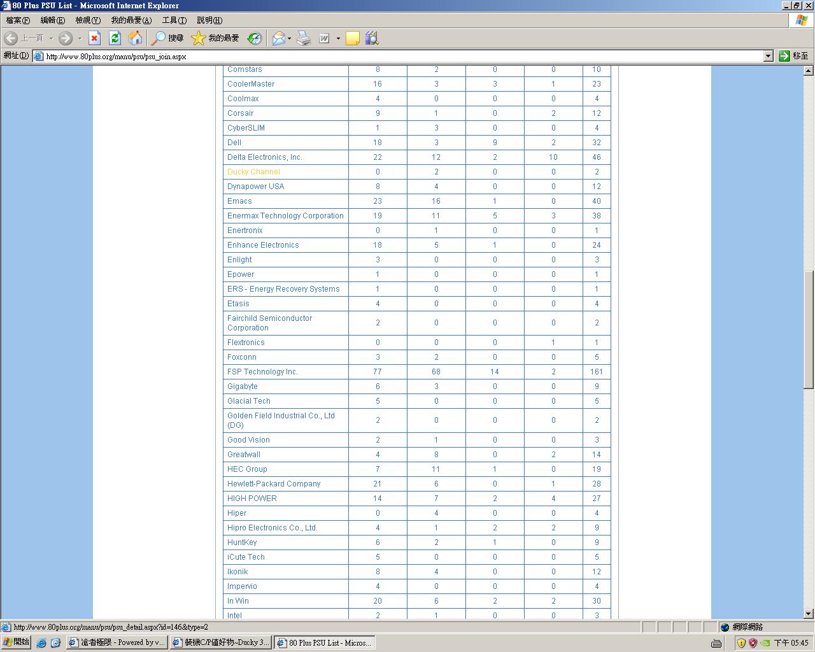Go to the home page icon
The width and height of the screenshot is (815, 652).
135,38
